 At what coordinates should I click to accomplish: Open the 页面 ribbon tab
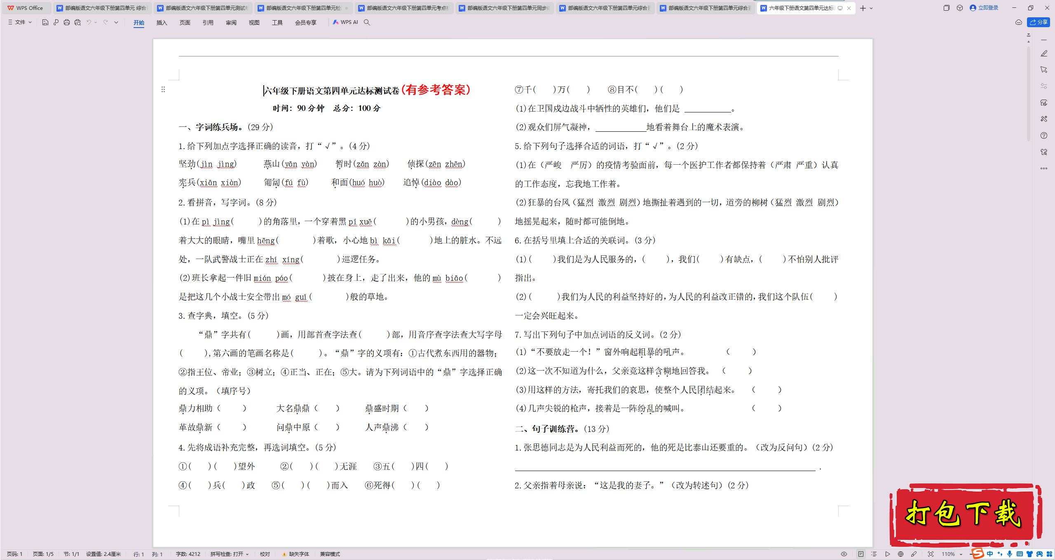[185, 23]
